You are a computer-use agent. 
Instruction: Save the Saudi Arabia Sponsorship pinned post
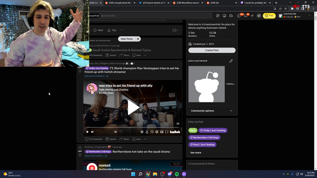pyautogui.click(x=137, y=55)
